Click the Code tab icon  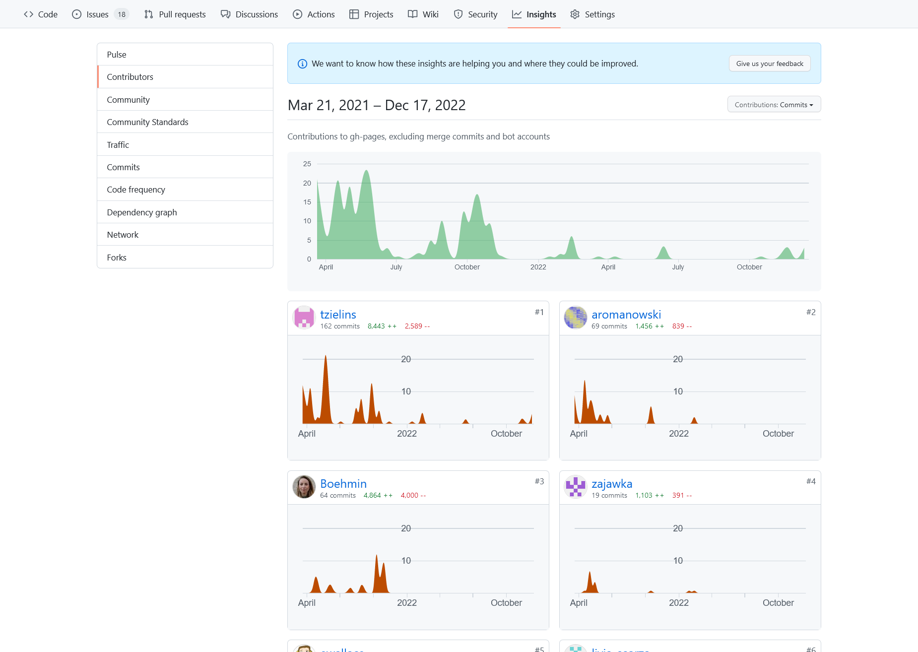(x=28, y=14)
